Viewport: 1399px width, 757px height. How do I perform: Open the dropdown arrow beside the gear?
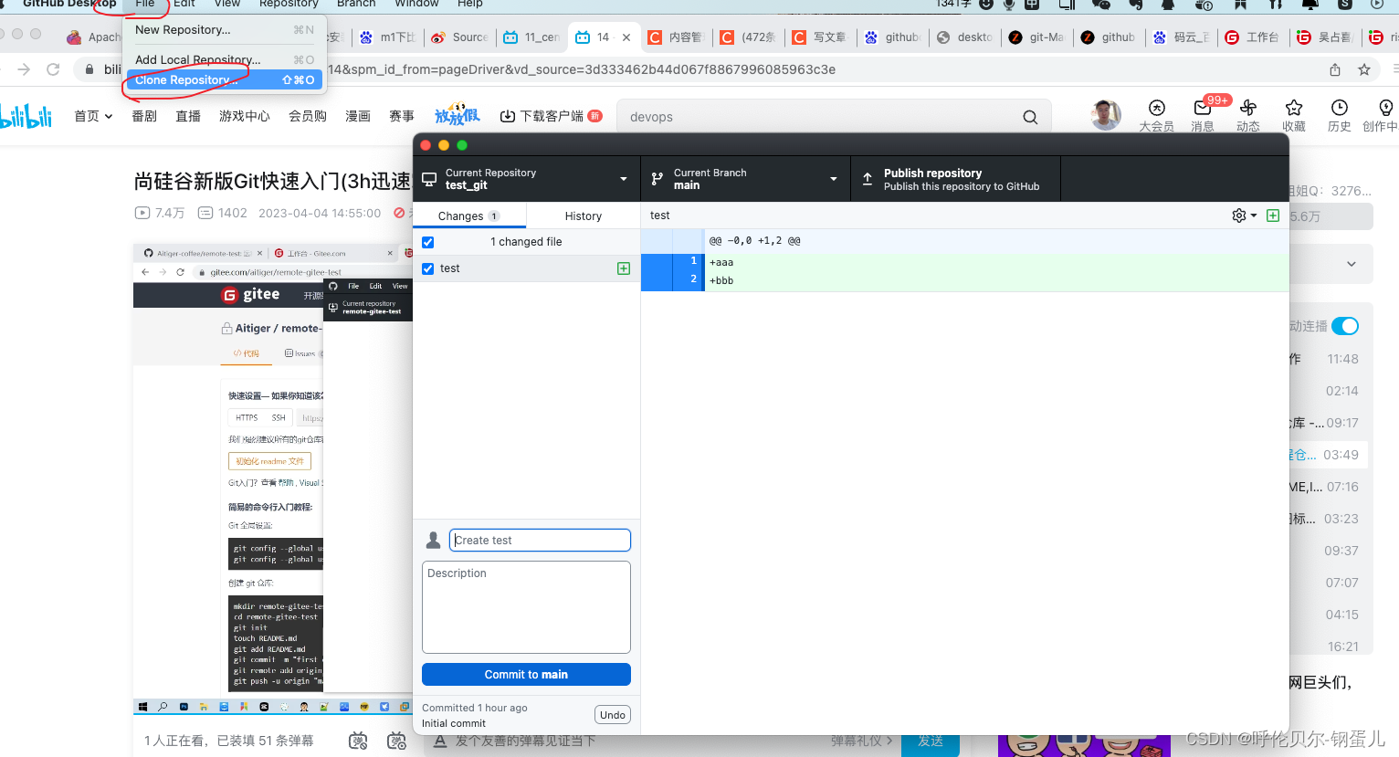click(1254, 216)
